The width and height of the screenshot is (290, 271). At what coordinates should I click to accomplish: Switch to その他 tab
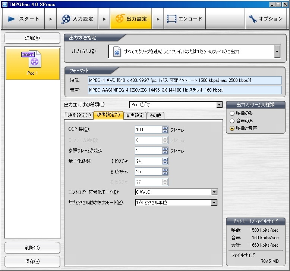[155, 116]
